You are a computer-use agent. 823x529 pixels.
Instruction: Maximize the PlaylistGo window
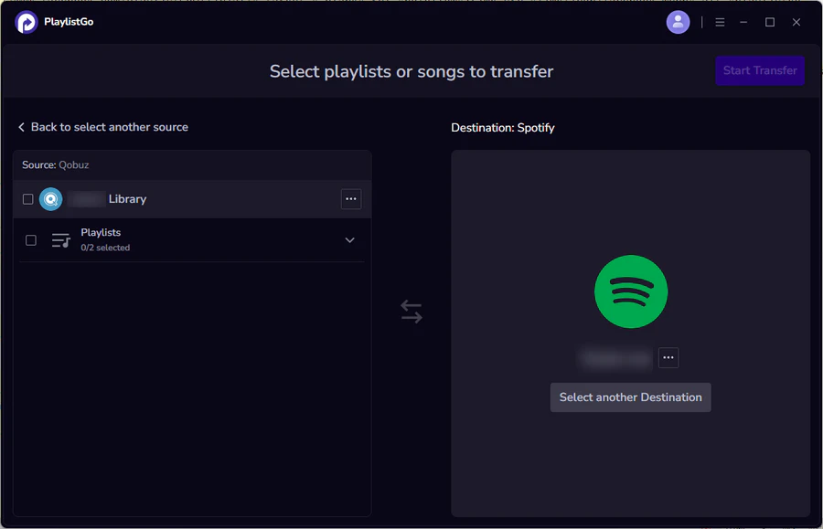coord(769,22)
